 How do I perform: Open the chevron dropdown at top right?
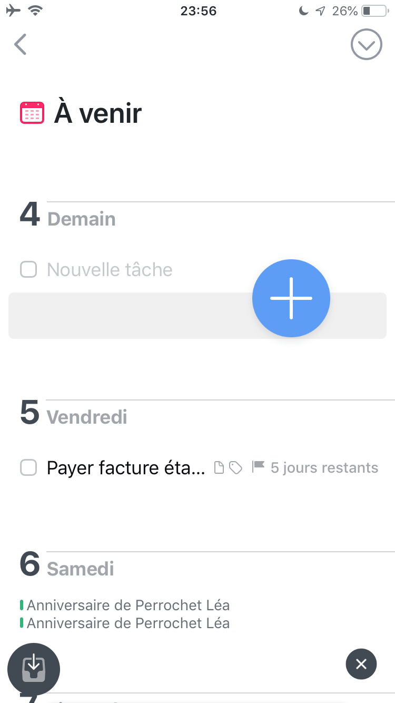tap(366, 44)
